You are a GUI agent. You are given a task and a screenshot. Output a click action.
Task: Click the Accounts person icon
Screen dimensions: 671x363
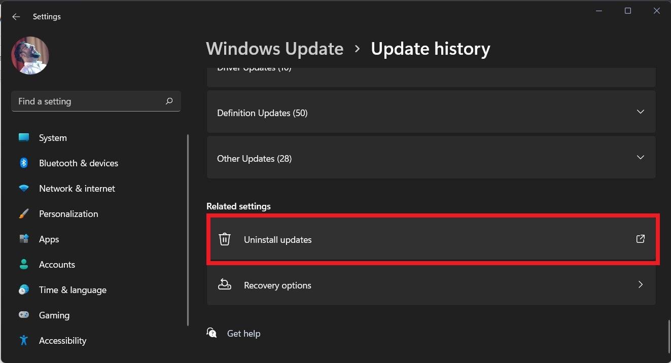[24, 264]
